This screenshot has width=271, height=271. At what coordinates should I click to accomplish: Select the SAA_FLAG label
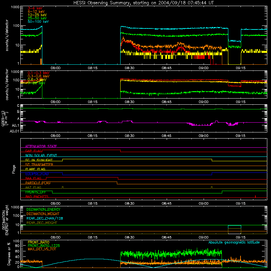tap(33, 178)
